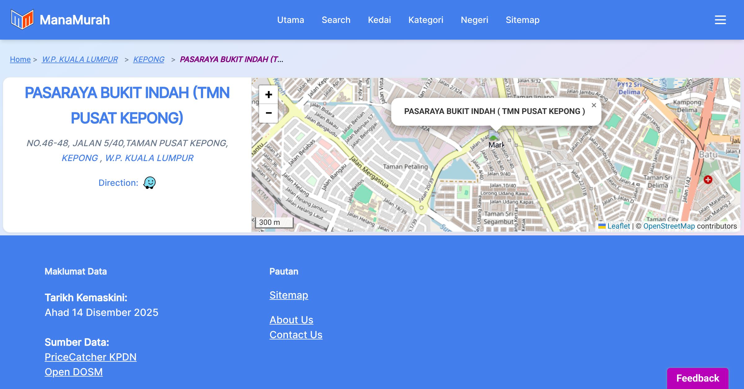Zoom in on the map
The width and height of the screenshot is (744, 389).
pos(268,94)
